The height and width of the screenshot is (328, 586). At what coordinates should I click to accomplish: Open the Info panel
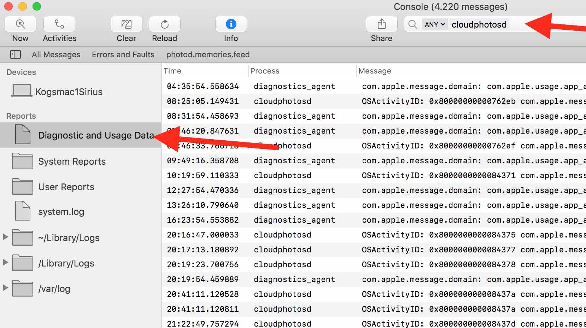(230, 24)
